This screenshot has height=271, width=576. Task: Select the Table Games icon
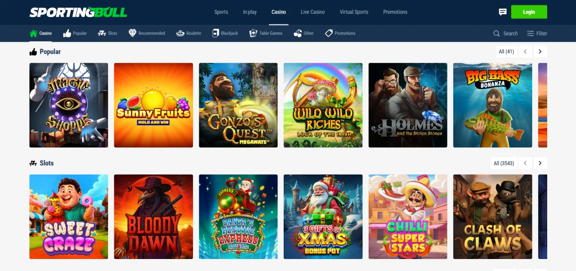pyautogui.click(x=253, y=33)
